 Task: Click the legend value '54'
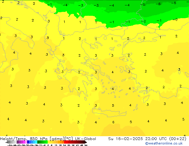pyautogui.click(x=86, y=145)
